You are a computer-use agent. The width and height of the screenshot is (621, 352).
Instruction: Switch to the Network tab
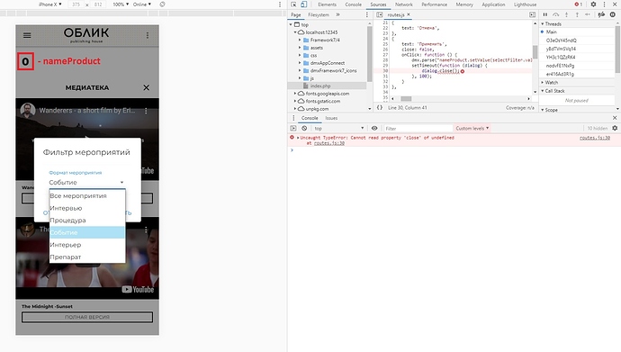(403, 5)
